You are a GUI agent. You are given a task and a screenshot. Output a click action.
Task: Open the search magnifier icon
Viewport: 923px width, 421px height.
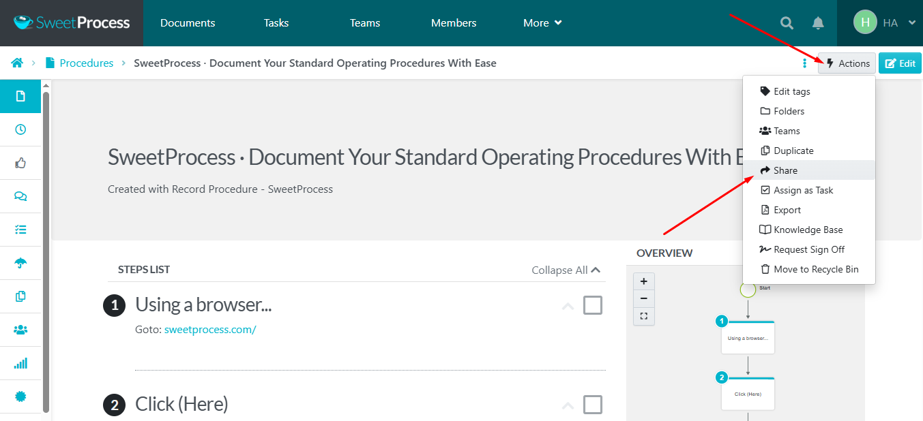[x=787, y=23]
